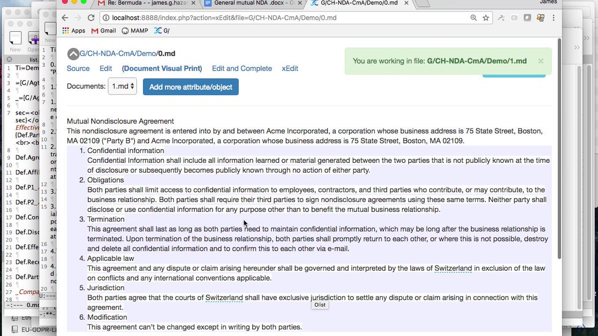This screenshot has width=598, height=336.
Task: Click the magnifier zoom icon in address bar
Action: tap(473, 17)
